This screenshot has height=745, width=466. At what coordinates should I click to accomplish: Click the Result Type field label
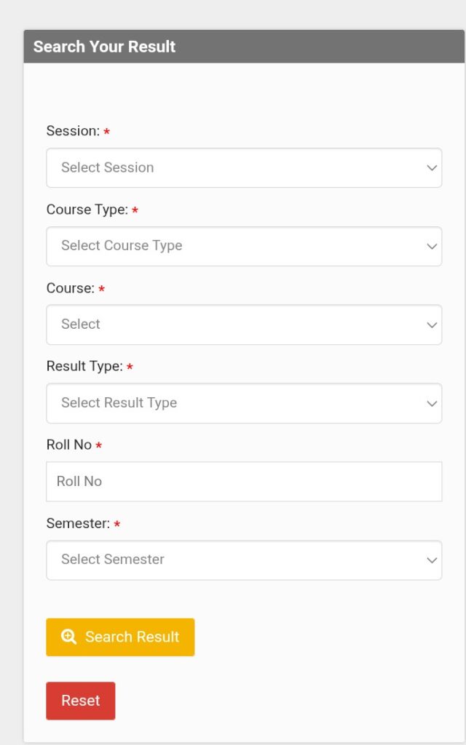pyautogui.click(x=84, y=367)
